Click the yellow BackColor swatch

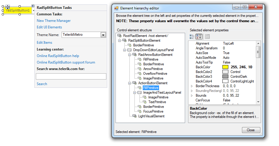(225, 67)
